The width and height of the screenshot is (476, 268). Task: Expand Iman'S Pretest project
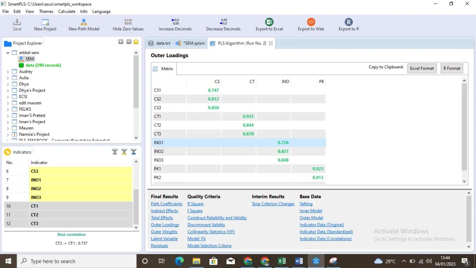coord(8,116)
